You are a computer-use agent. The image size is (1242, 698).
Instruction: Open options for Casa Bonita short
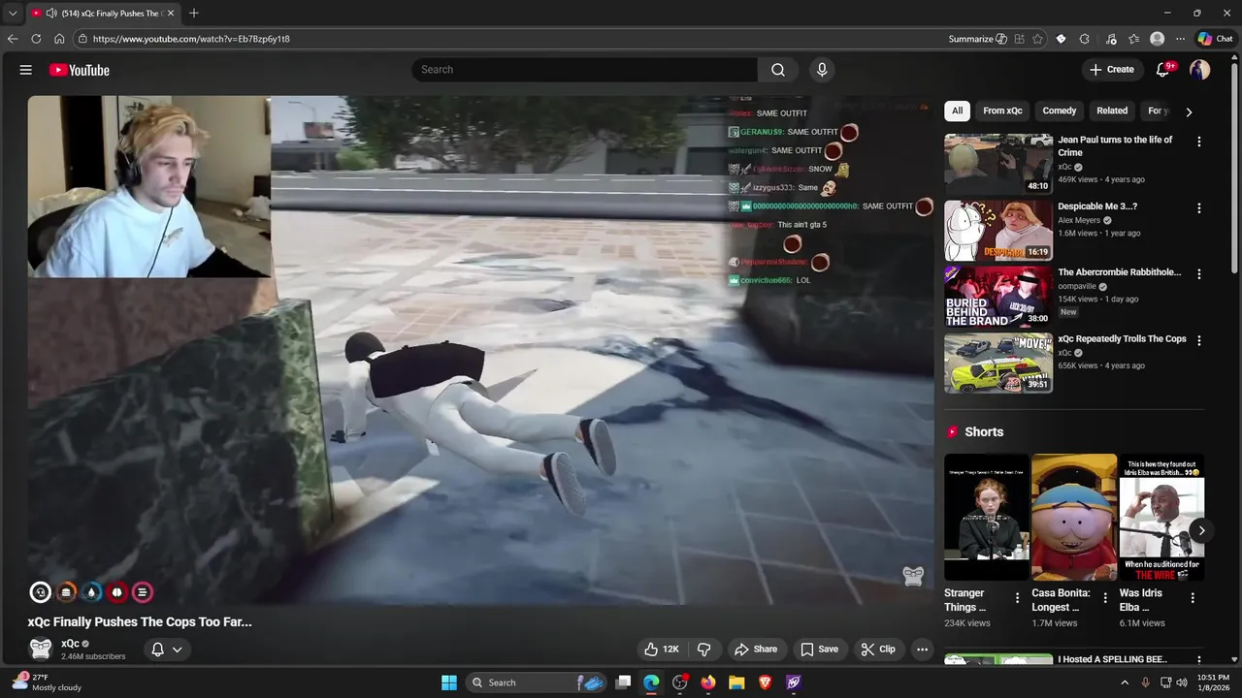[x=1105, y=598]
